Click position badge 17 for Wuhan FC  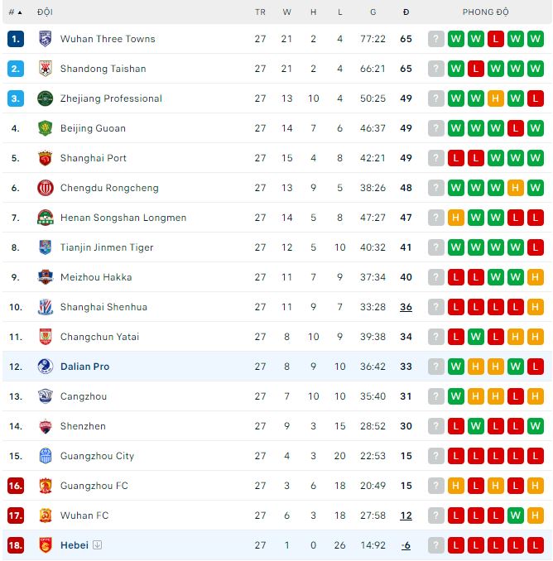(x=16, y=515)
